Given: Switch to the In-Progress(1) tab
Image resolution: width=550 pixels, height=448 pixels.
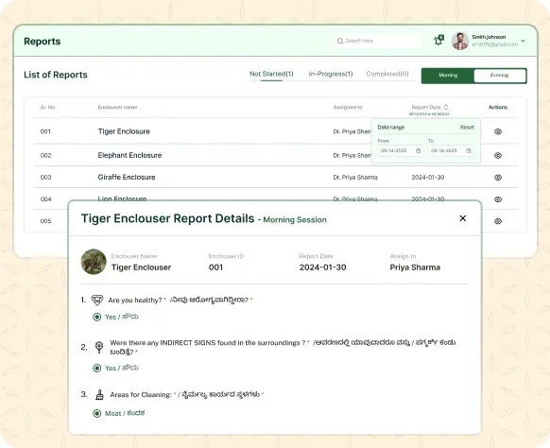Looking at the screenshot, I should [x=331, y=74].
